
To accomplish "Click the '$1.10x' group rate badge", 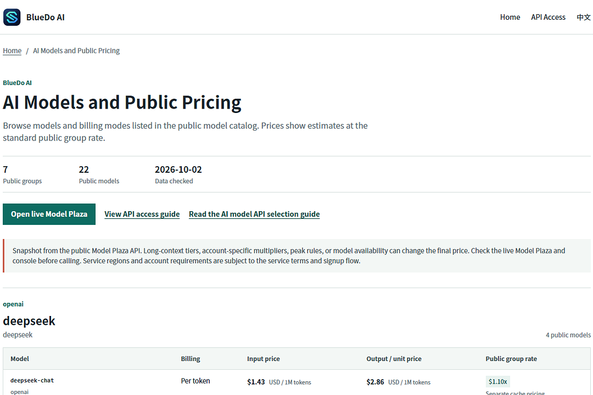I will tap(497, 382).
